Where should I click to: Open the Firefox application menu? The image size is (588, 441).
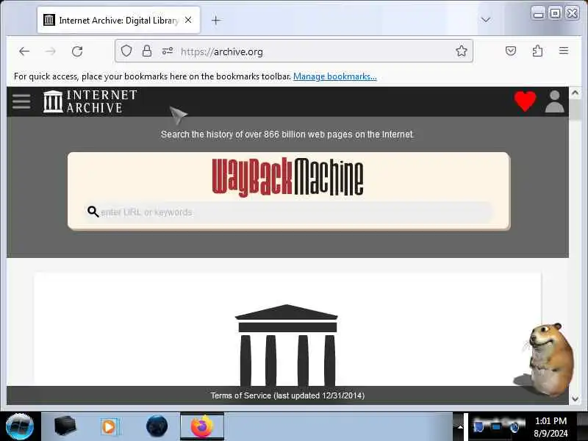(564, 51)
